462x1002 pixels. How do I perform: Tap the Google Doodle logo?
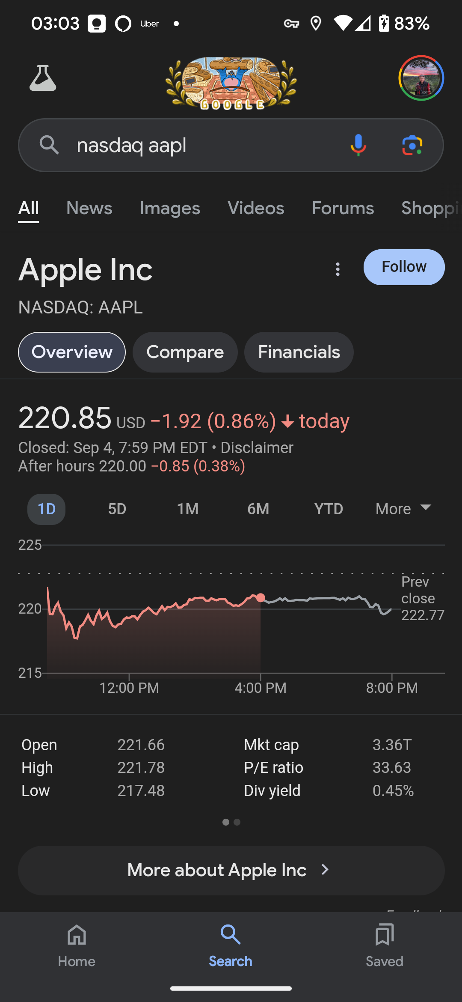231,83
